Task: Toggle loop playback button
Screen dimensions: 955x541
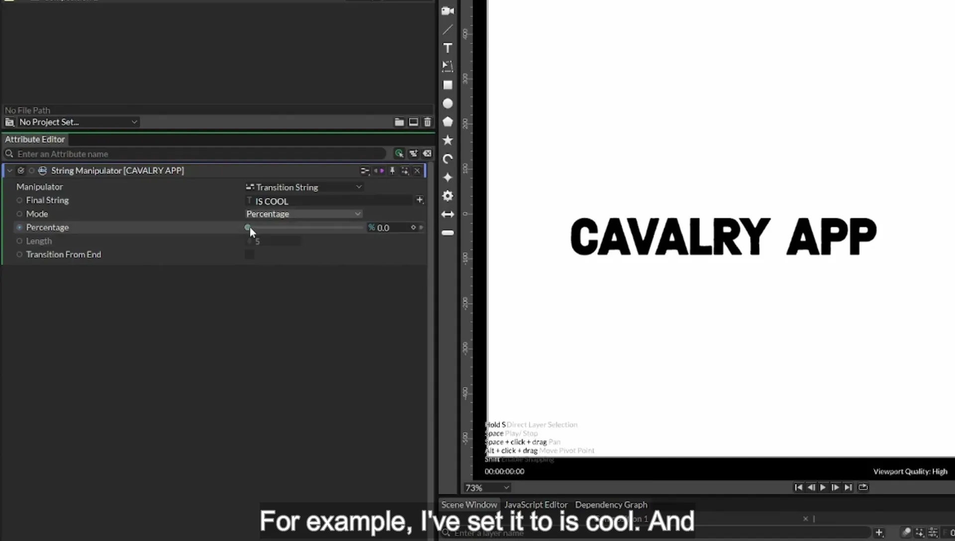Action: tap(863, 487)
